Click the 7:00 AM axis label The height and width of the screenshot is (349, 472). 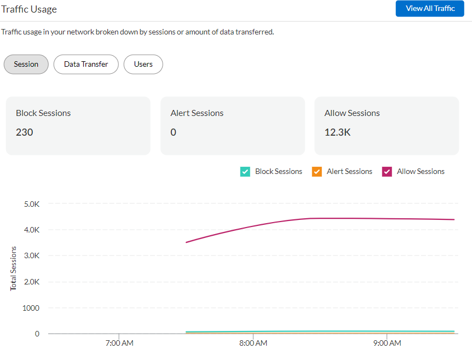click(x=119, y=344)
